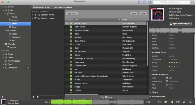The width and height of the screenshot is (195, 105).
Task: Skip to the previous track
Action: tap(166, 102)
